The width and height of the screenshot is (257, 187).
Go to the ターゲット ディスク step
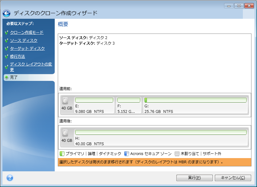point(27,49)
